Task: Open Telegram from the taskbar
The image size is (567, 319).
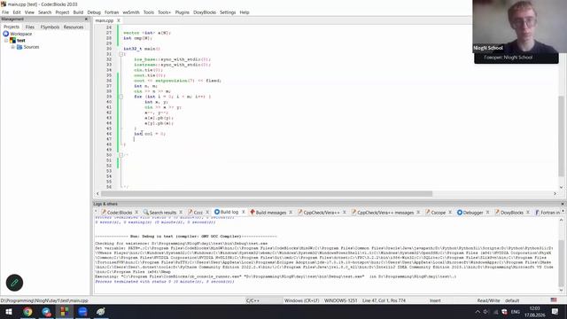Action: (x=46, y=311)
